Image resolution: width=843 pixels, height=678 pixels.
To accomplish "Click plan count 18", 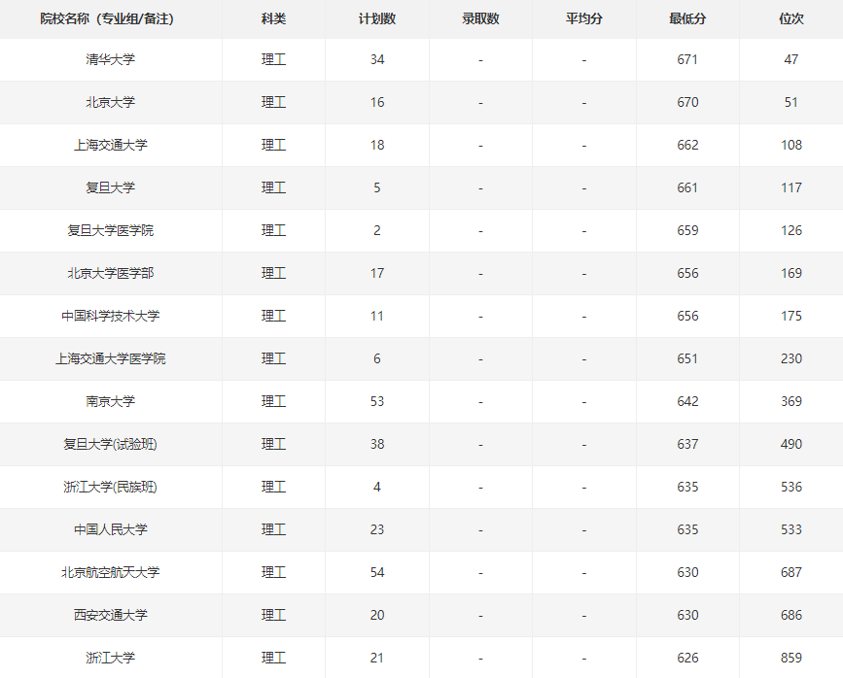I will 377,145.
